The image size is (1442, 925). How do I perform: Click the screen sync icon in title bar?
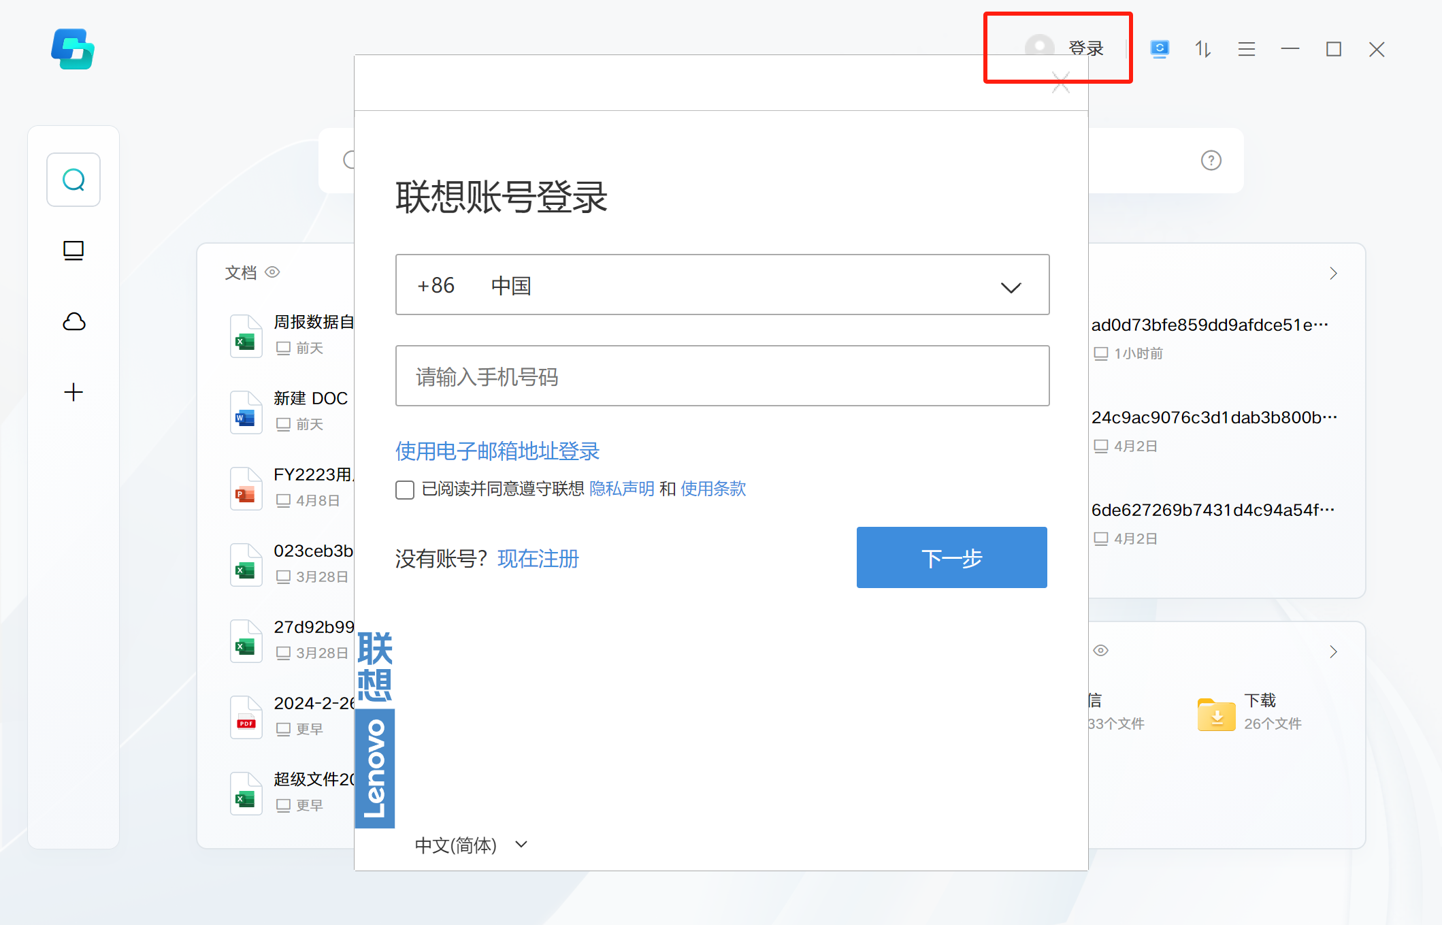coord(1160,49)
